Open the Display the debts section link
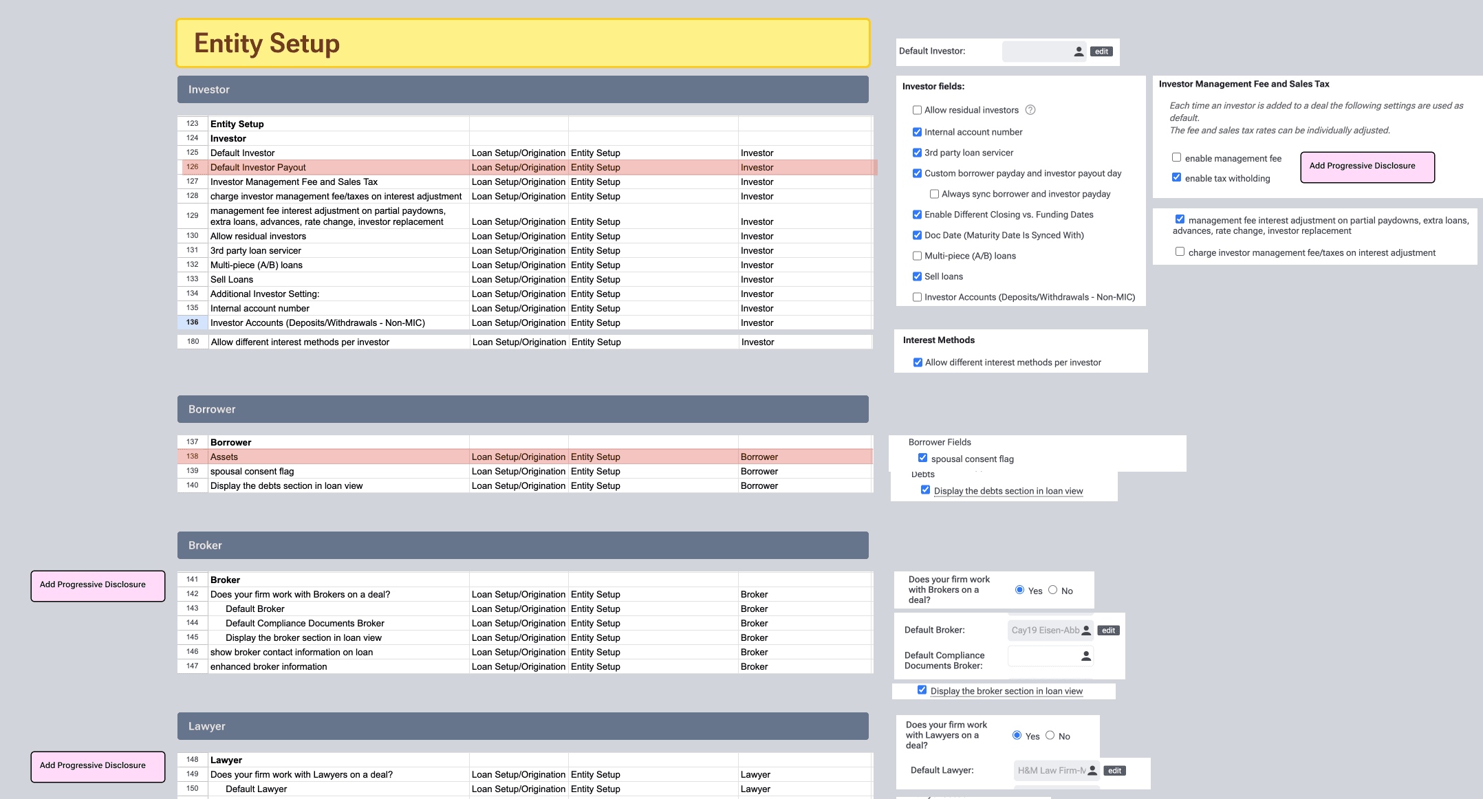This screenshot has height=799, width=1483. click(1008, 491)
